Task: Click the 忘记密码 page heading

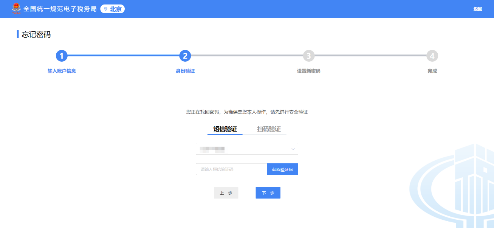Action: pyautogui.click(x=36, y=35)
